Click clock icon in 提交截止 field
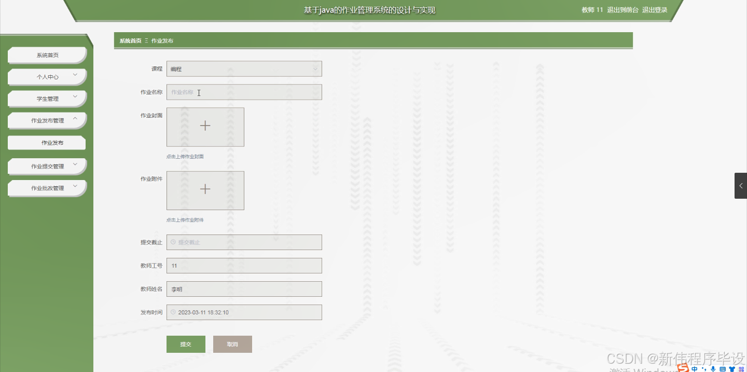The width and height of the screenshot is (747, 372). tap(173, 242)
